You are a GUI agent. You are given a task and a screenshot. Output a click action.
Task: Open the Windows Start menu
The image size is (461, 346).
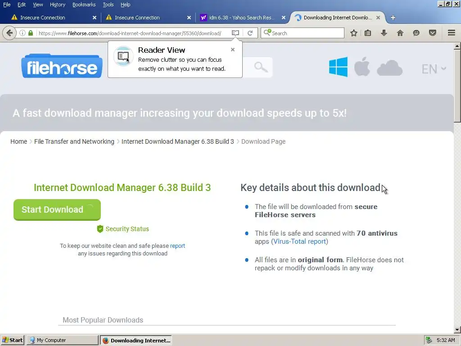tap(13, 340)
